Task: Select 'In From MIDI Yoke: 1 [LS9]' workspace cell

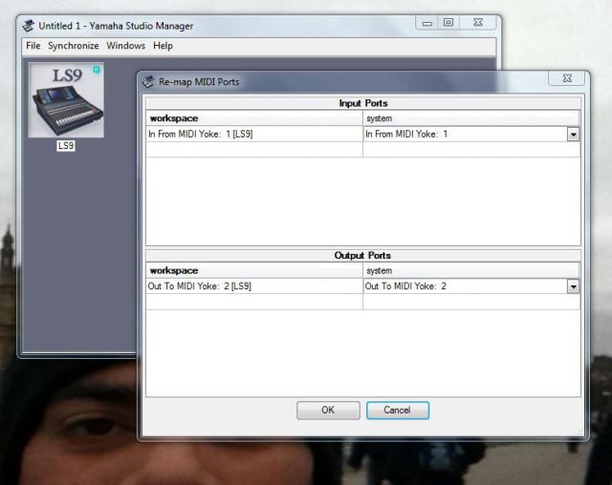Action: click(254, 135)
